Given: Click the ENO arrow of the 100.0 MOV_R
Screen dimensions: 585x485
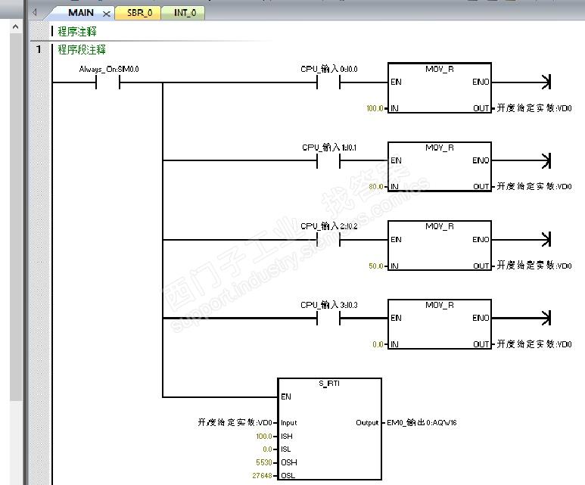Looking at the screenshot, I should (546, 82).
